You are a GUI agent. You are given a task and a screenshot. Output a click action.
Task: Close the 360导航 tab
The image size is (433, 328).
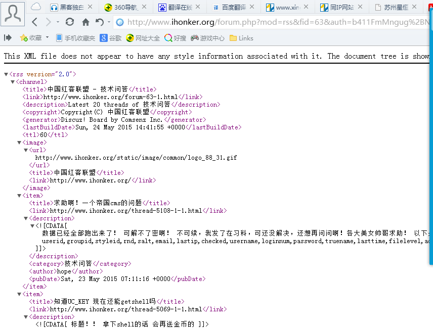click(x=144, y=7)
